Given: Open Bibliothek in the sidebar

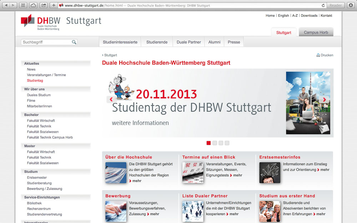Looking at the screenshot, I should tap(34, 203).
